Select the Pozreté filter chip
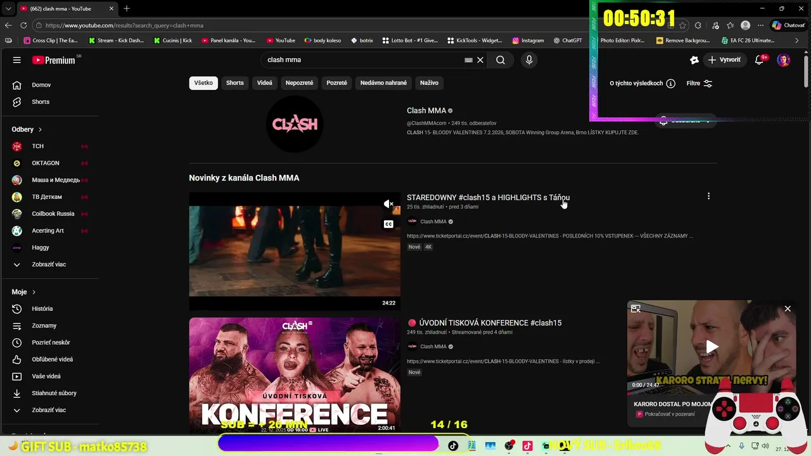 tap(336, 83)
